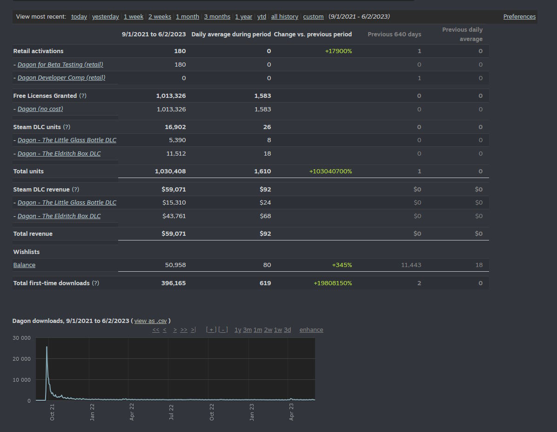Image resolution: width=557 pixels, height=432 pixels.
Task: Jump chart to start with '<<'
Action: coord(155,330)
